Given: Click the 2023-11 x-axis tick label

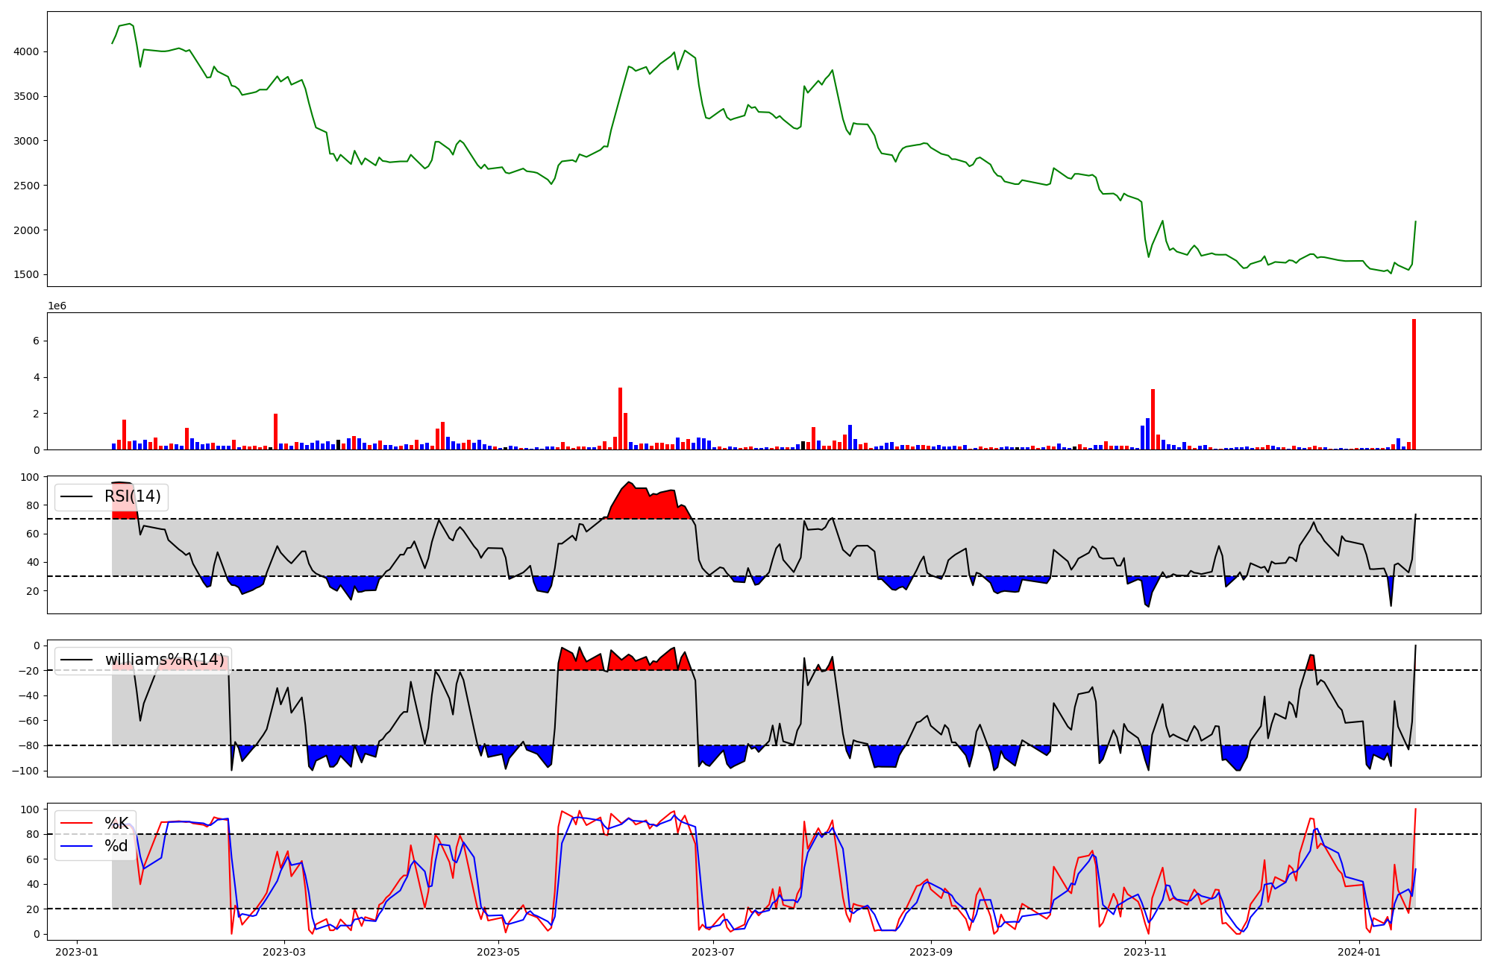Looking at the screenshot, I should click(x=1145, y=952).
